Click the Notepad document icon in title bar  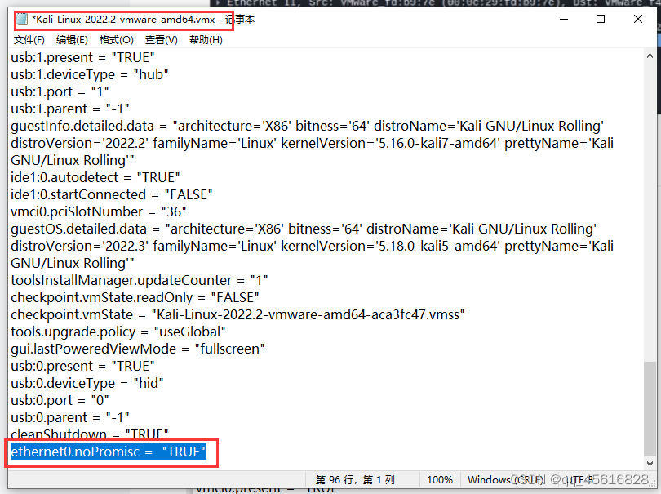(22, 20)
